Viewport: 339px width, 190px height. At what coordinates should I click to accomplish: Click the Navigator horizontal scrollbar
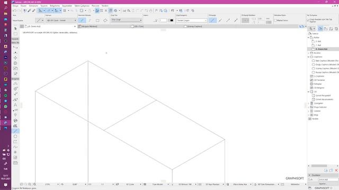click(x=319, y=166)
